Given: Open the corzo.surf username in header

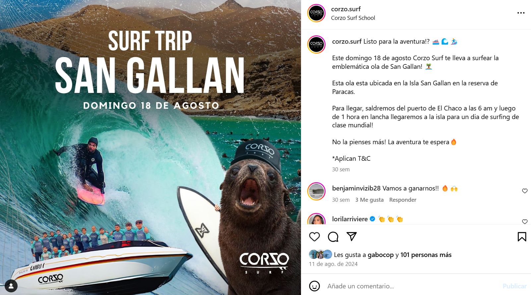Looking at the screenshot, I should (346, 9).
